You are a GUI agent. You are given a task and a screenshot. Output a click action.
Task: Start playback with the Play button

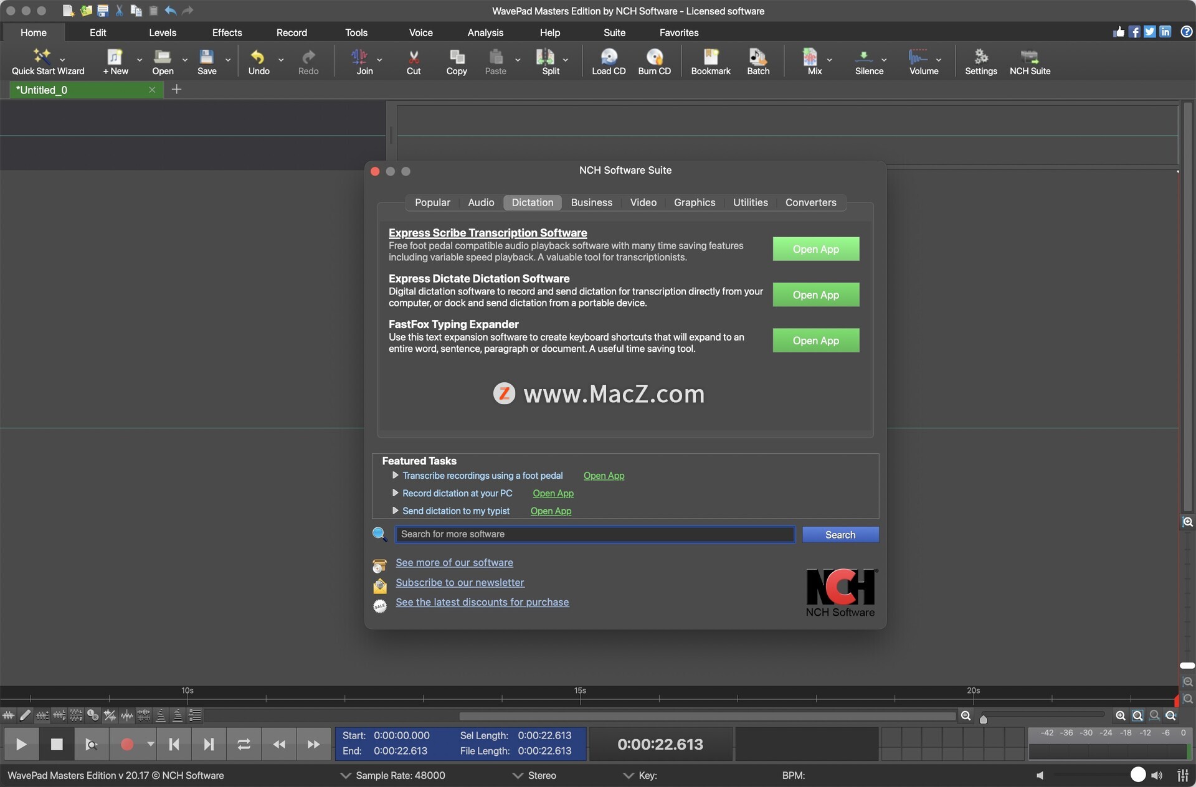click(21, 744)
